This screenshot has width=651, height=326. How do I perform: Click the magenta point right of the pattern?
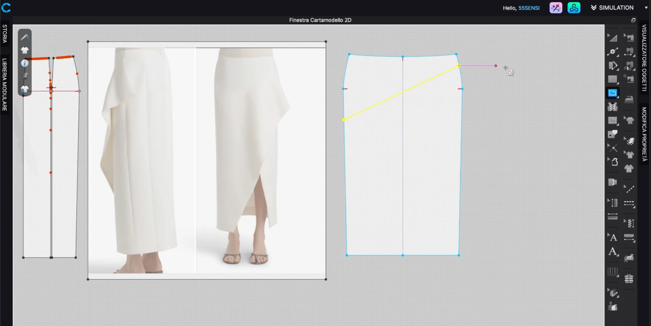(496, 66)
